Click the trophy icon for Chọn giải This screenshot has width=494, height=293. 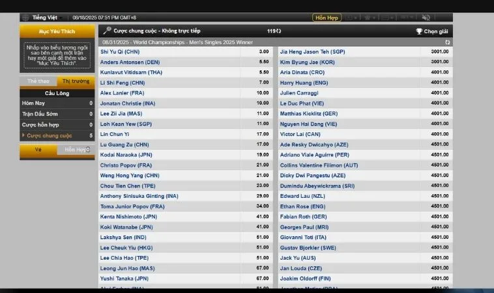pos(419,31)
